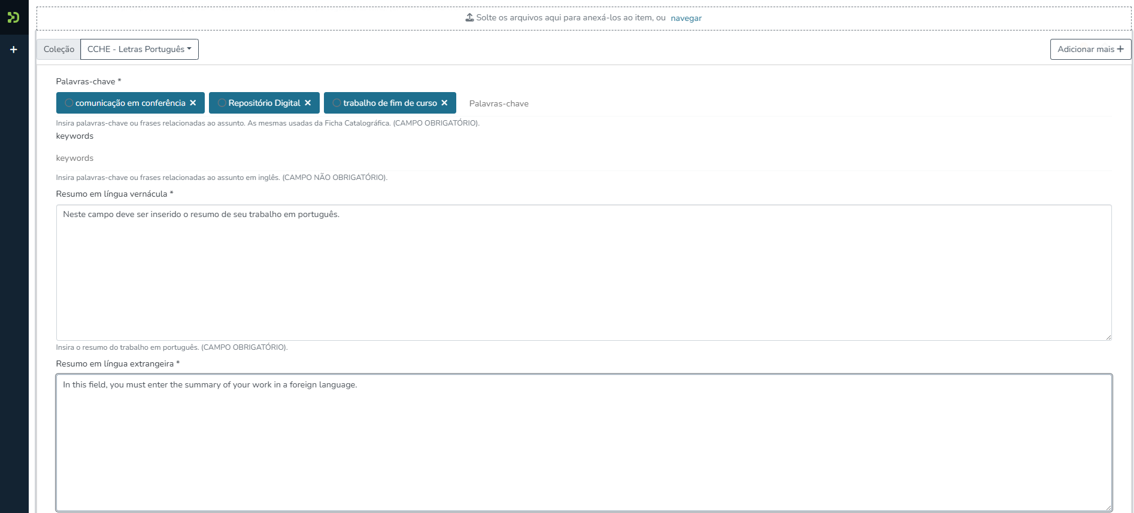
Task: Click inside the Resumo em língua vernácula textarea
Action: pos(583,273)
